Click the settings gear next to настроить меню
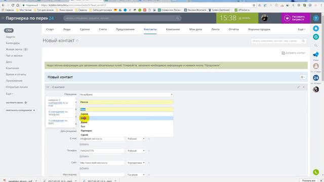Screen dimensions: 324x182 (x=26, y=103)
